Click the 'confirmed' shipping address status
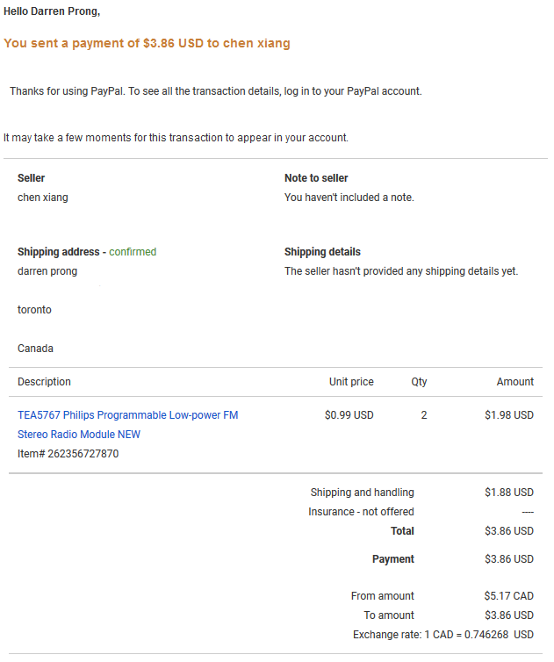This screenshot has width=554, height=662. click(133, 252)
